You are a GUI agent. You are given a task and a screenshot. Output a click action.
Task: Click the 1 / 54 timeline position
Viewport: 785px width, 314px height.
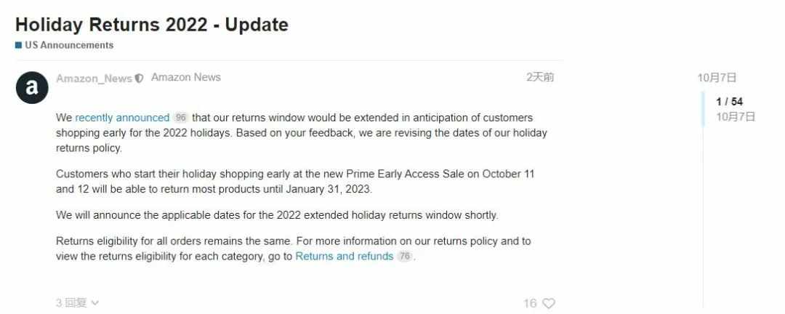[x=730, y=102]
